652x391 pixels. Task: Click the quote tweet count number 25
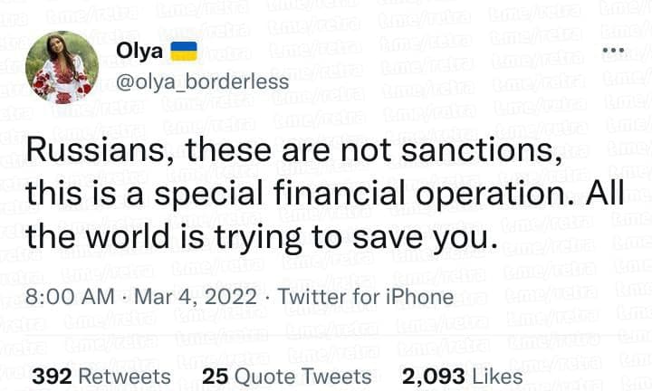click(214, 377)
